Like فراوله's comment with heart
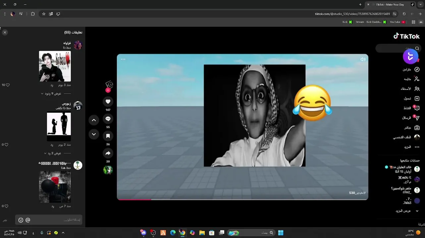The height and width of the screenshot is (238, 425). pyautogui.click(x=8, y=85)
